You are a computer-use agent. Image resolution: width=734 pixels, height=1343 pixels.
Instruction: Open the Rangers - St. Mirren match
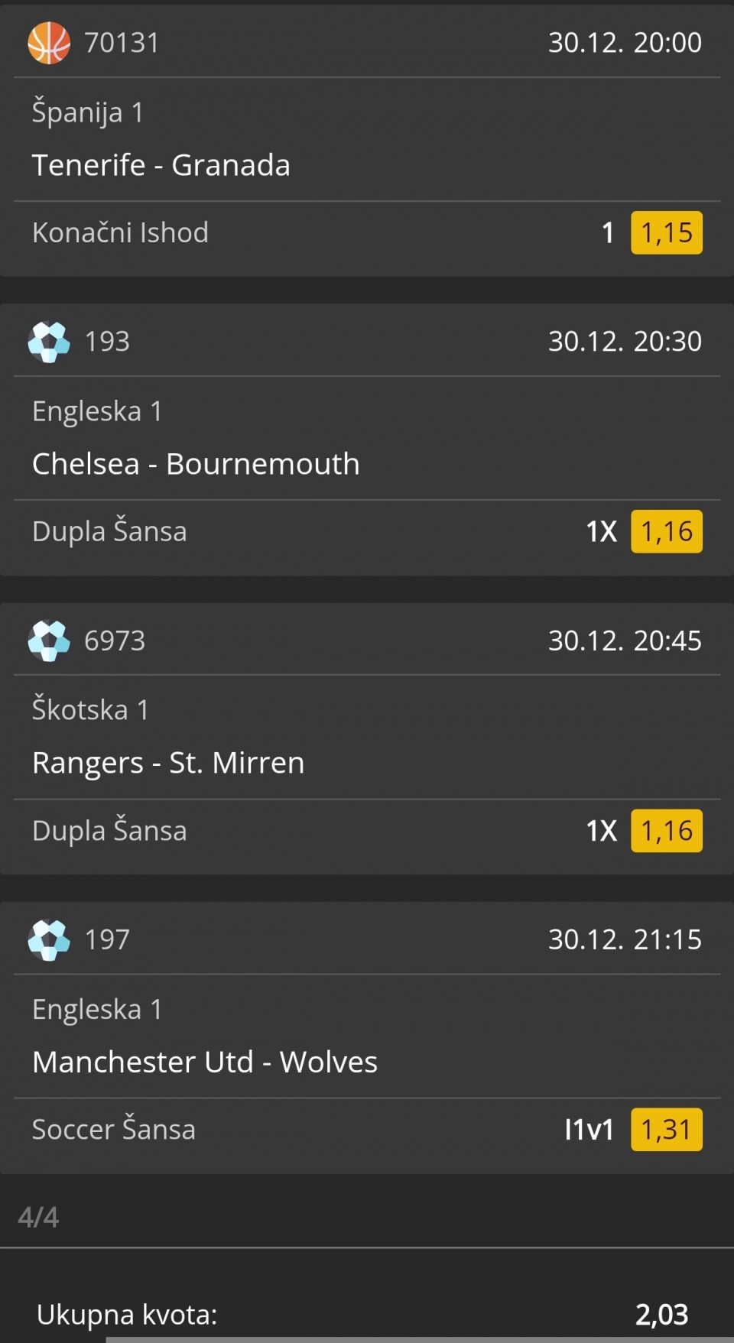pos(168,763)
